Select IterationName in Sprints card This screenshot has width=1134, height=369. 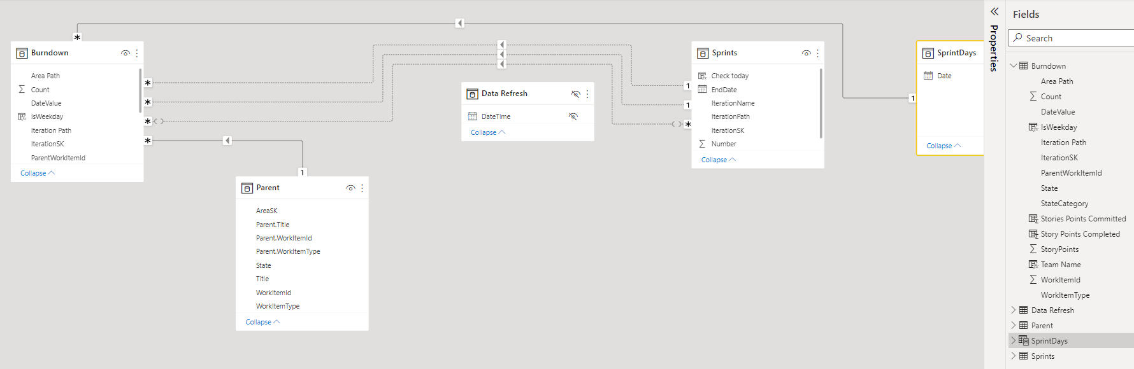click(733, 103)
